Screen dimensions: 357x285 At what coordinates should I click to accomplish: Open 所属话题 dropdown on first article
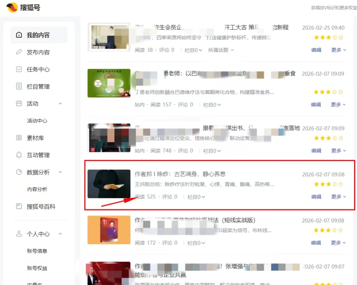pyautogui.click(x=221, y=50)
